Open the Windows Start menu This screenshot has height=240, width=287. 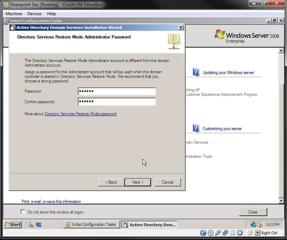pos(13,224)
